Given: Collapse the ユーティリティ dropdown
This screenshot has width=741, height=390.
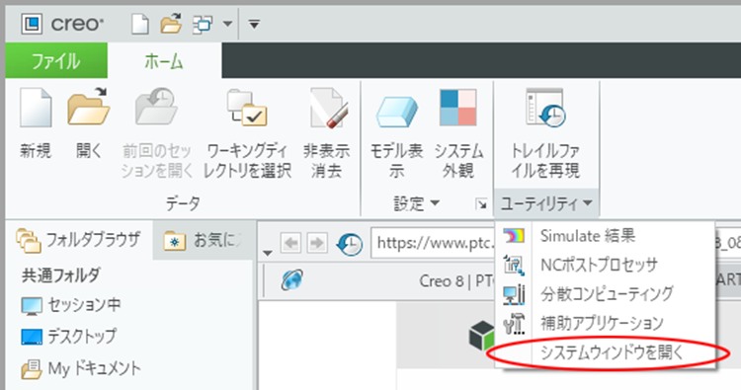Looking at the screenshot, I should click(546, 203).
